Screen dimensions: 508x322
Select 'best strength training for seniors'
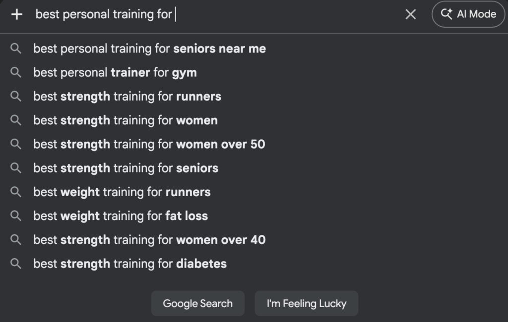[126, 168]
